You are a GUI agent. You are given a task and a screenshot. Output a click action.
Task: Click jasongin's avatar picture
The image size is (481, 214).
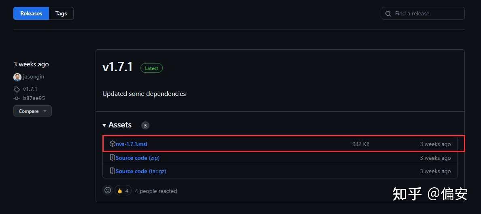tap(17, 77)
